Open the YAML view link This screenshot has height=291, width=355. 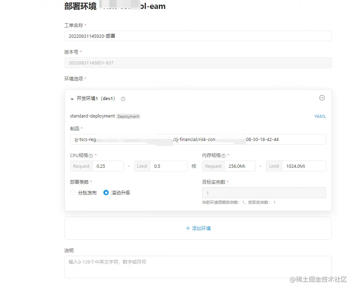click(x=320, y=116)
